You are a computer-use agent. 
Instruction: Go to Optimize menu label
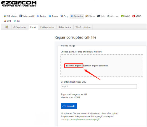pyautogui.click(x=78, y=16)
